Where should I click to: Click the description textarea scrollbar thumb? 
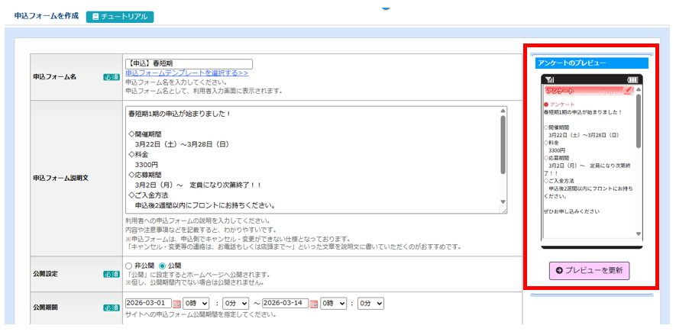[503, 145]
